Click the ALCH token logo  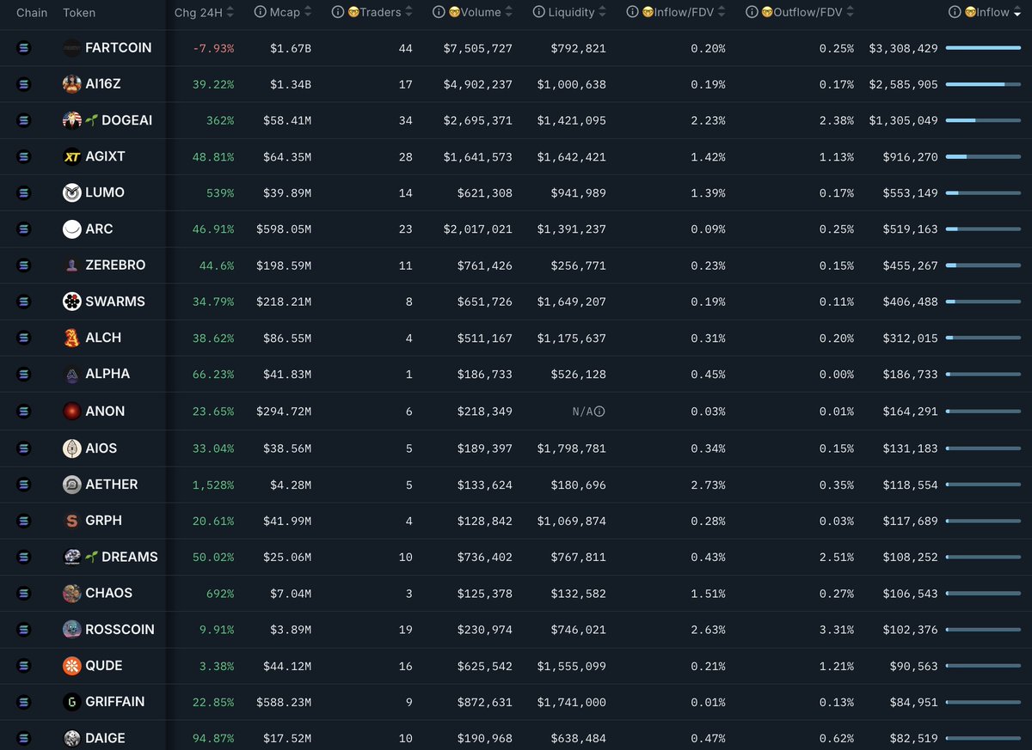click(72, 338)
